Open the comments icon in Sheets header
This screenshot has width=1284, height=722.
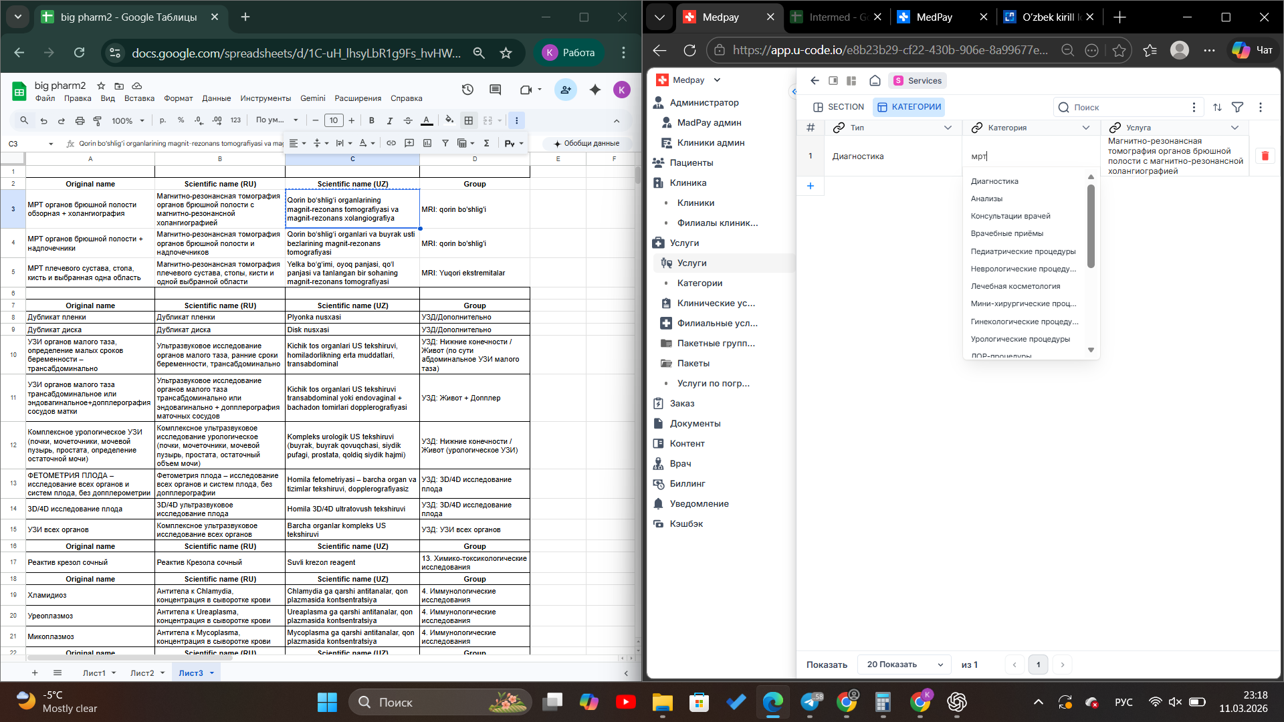pos(496,90)
